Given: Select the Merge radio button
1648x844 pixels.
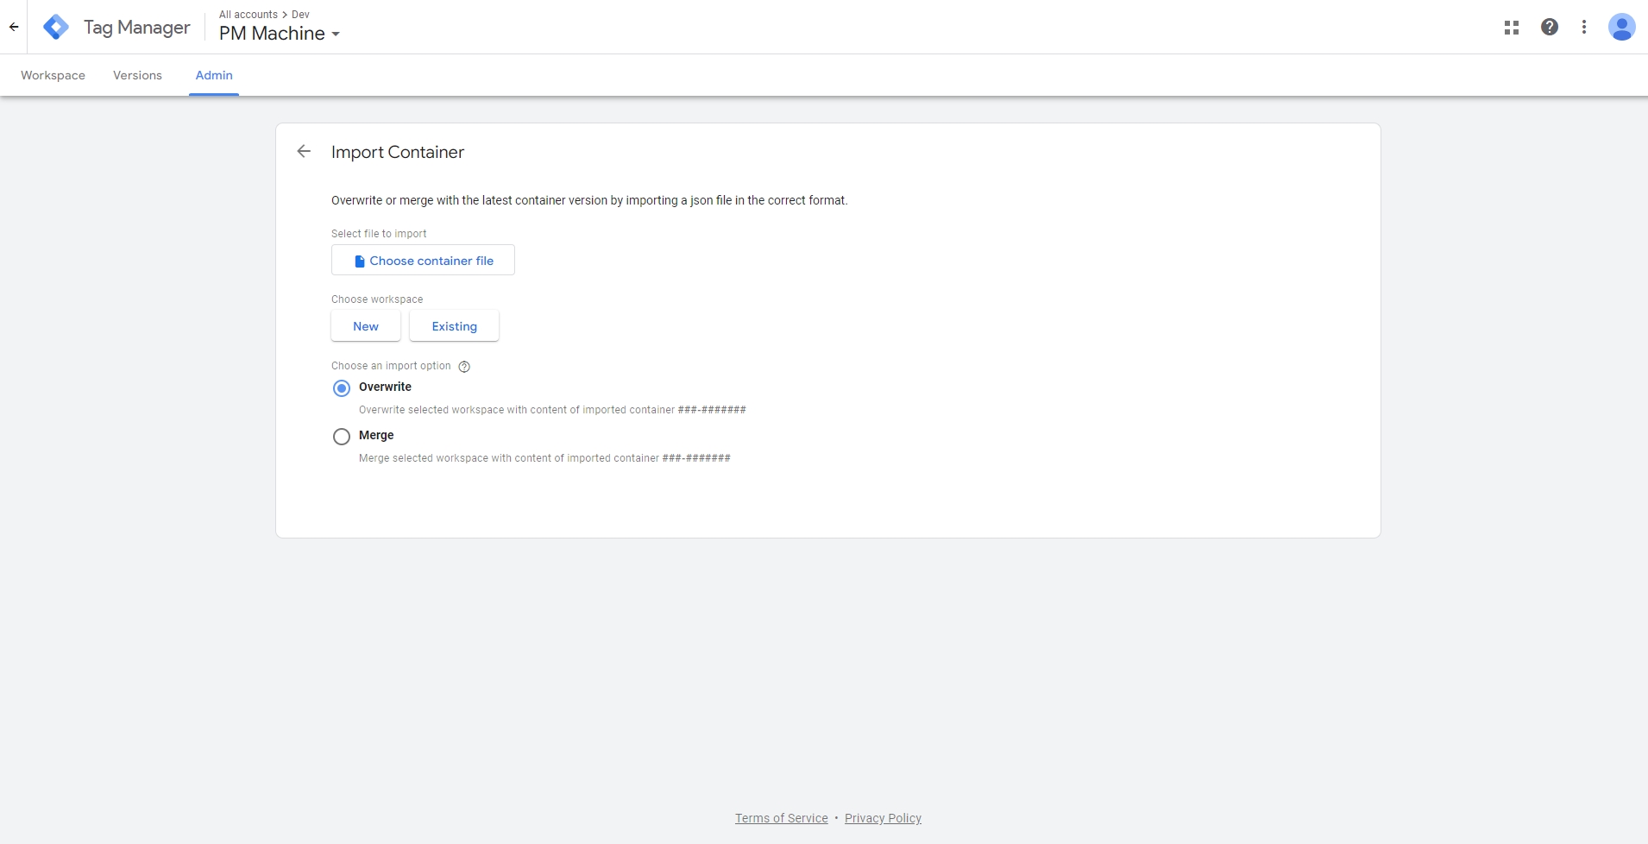Looking at the screenshot, I should point(342,437).
